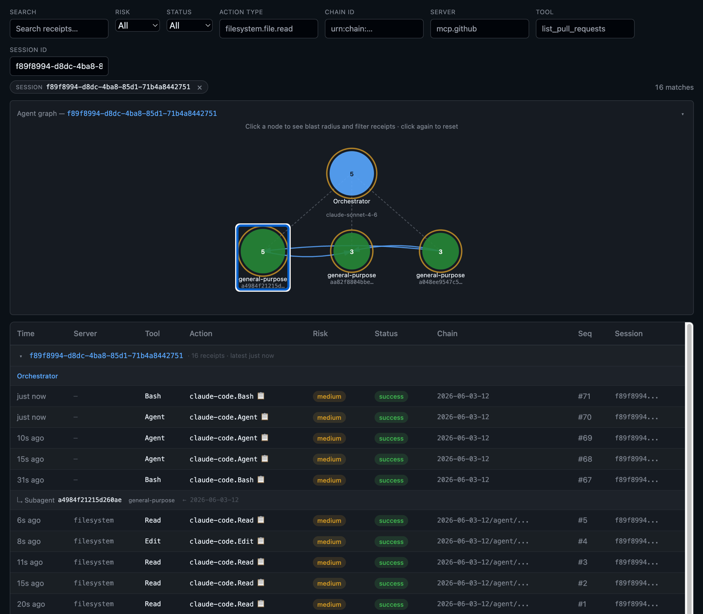Image resolution: width=703 pixels, height=614 pixels.
Task: Click claude-sonnet-4-6 model label
Action: 351,215
